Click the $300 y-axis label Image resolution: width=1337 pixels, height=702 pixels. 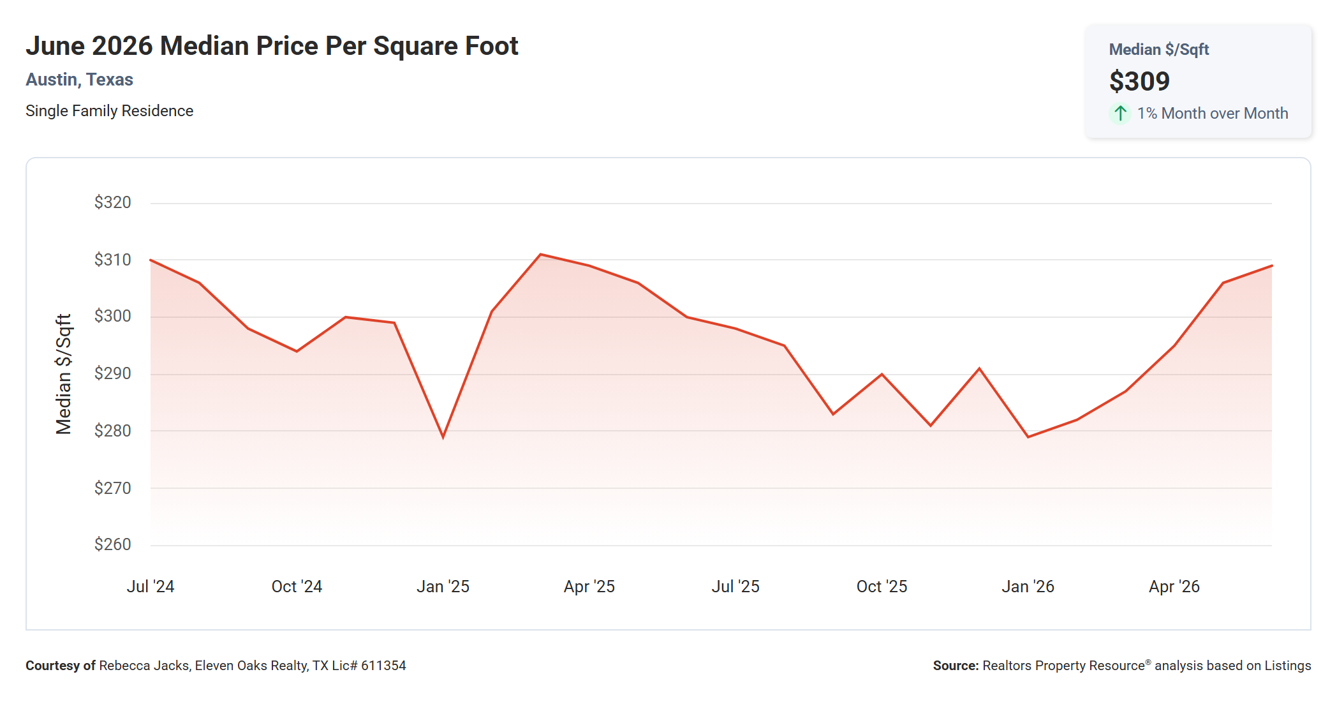tap(112, 317)
